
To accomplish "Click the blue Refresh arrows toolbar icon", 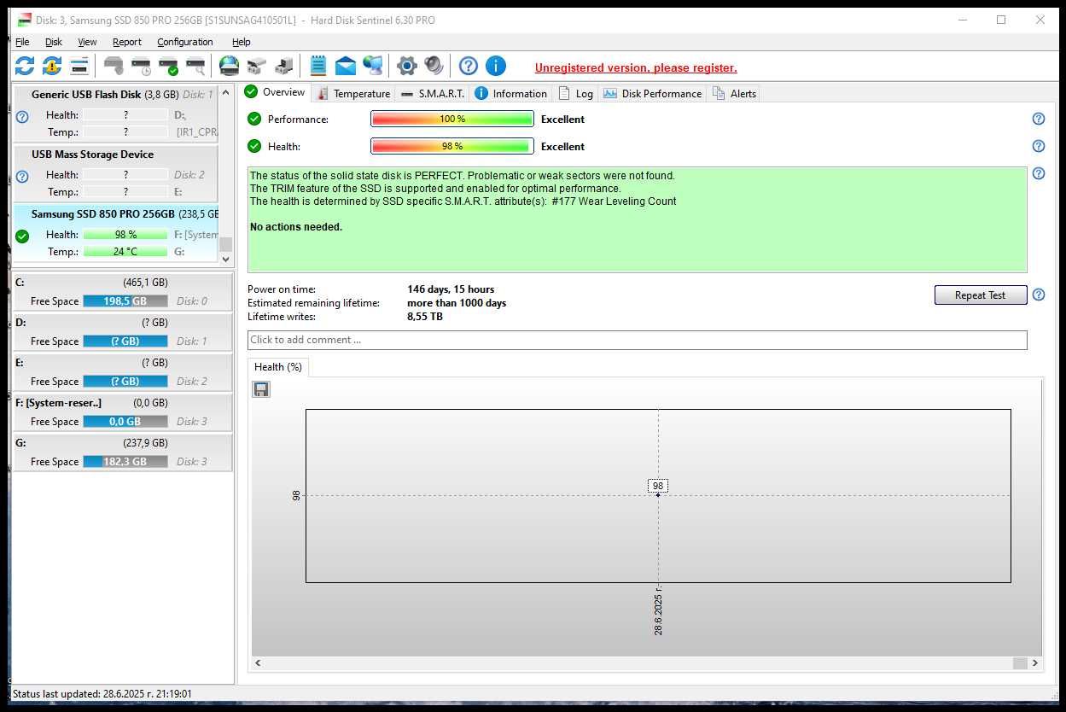I will coord(25,66).
